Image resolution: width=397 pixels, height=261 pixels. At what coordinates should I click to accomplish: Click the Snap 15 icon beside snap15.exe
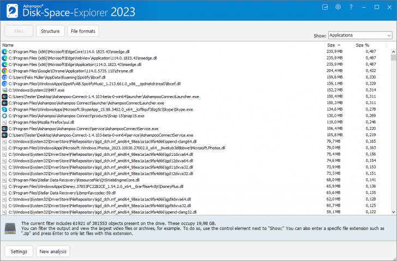click(4, 116)
